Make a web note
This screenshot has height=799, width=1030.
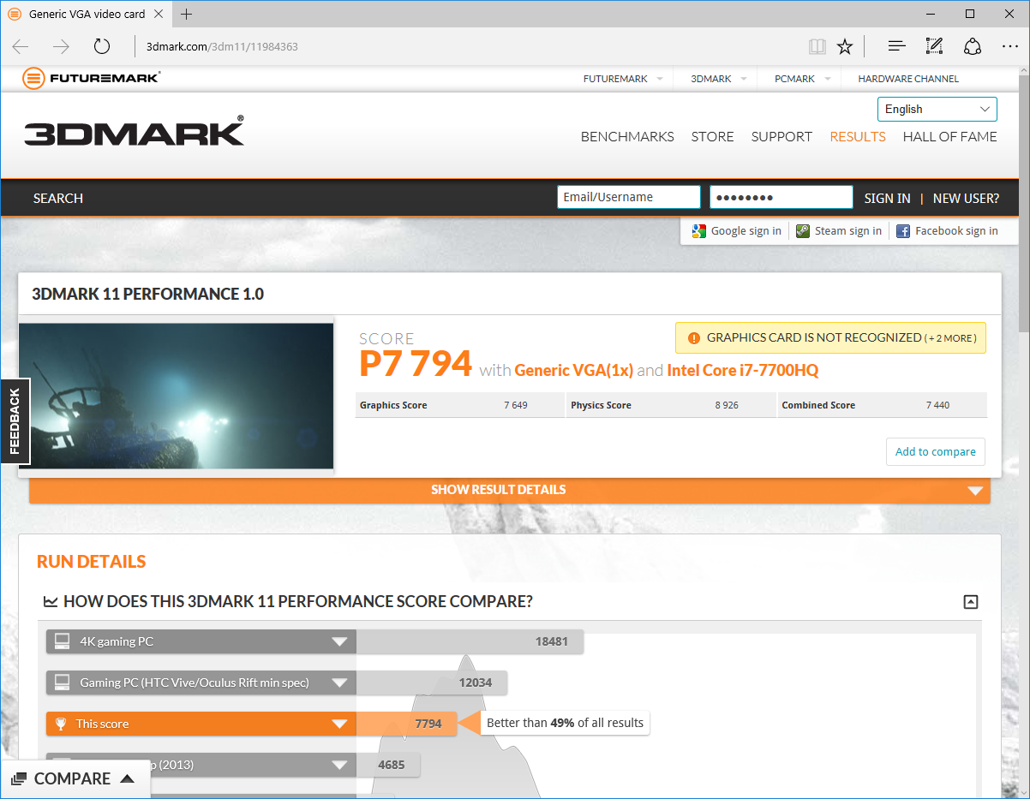(934, 46)
